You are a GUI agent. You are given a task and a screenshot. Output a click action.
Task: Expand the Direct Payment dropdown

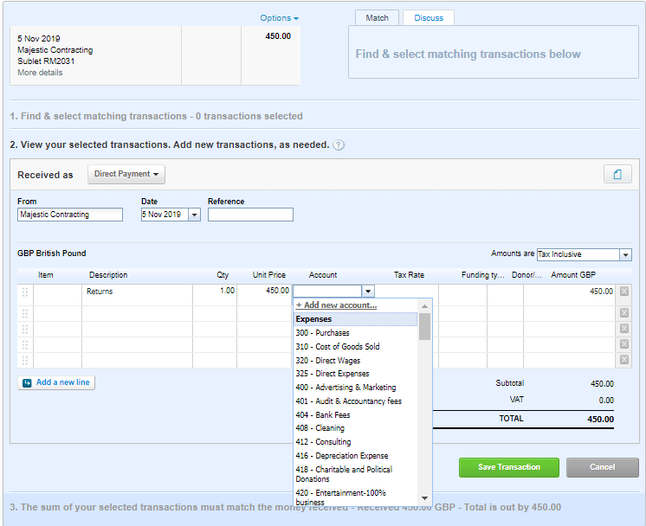126,174
